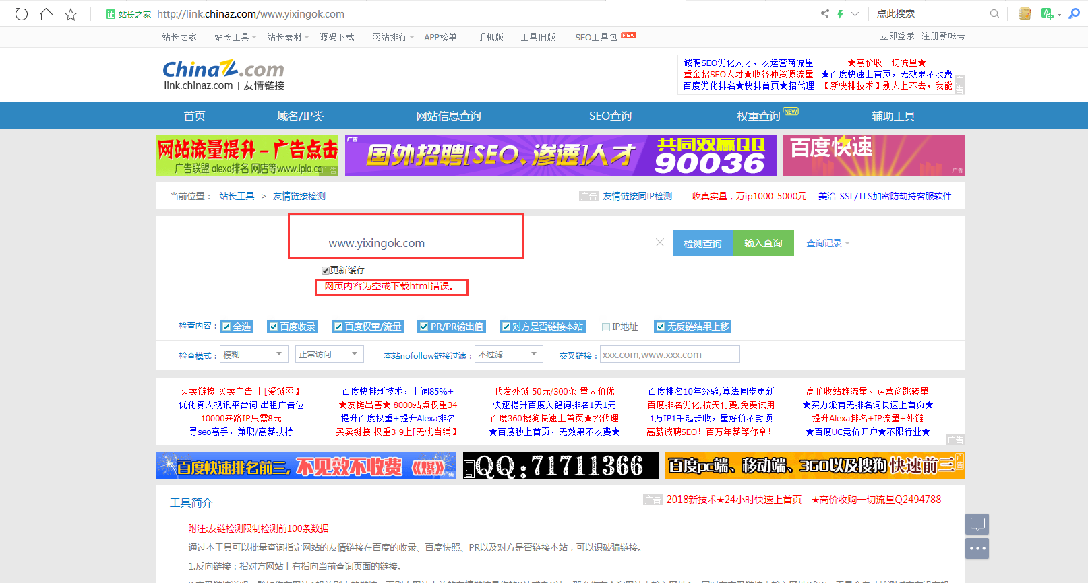Click the share icon in address bar
This screenshot has width=1088, height=583.
824,13
